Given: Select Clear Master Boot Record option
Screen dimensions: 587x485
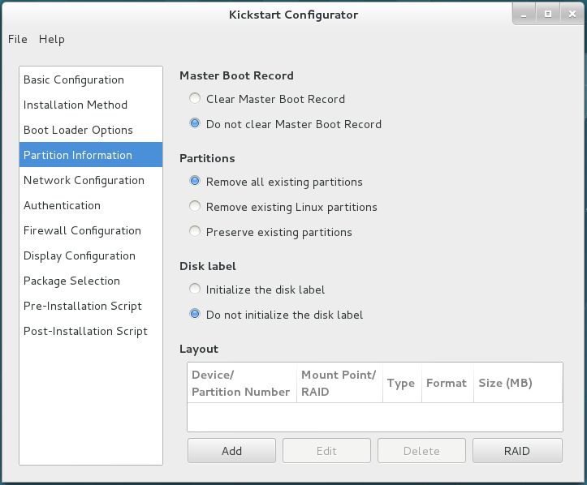Looking at the screenshot, I should pos(195,99).
